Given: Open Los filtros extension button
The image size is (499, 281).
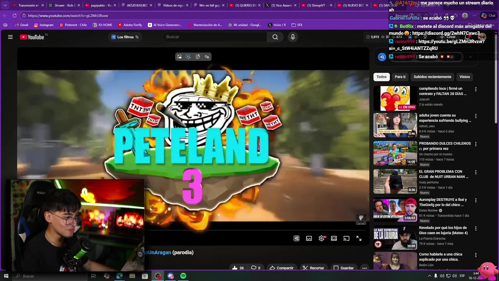Looking at the screenshot, I should tap(125, 37).
